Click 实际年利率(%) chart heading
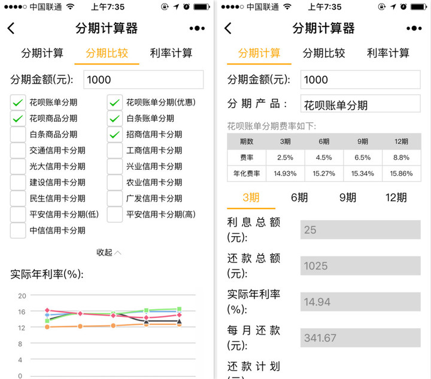The height and width of the screenshot is (379, 431). 47,274
